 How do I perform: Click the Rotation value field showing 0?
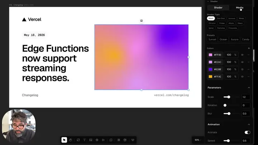(246, 105)
